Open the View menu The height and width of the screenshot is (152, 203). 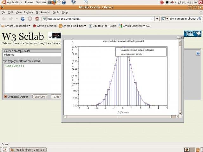click(x=19, y=12)
